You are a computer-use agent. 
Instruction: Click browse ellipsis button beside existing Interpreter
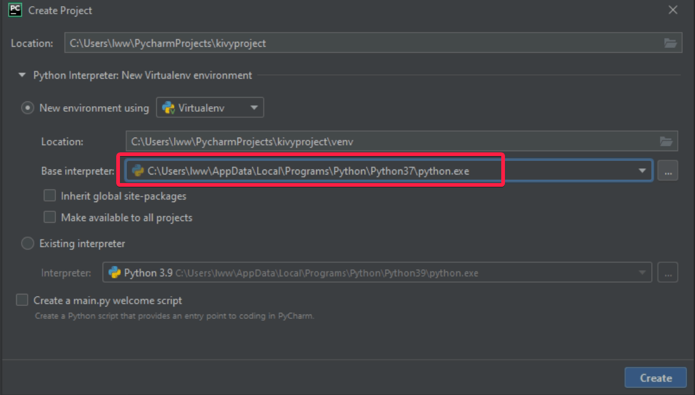tap(668, 272)
